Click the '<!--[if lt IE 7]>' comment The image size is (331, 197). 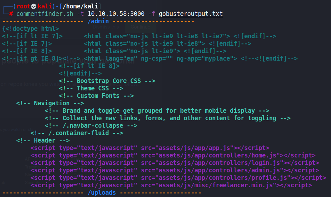pos(32,36)
